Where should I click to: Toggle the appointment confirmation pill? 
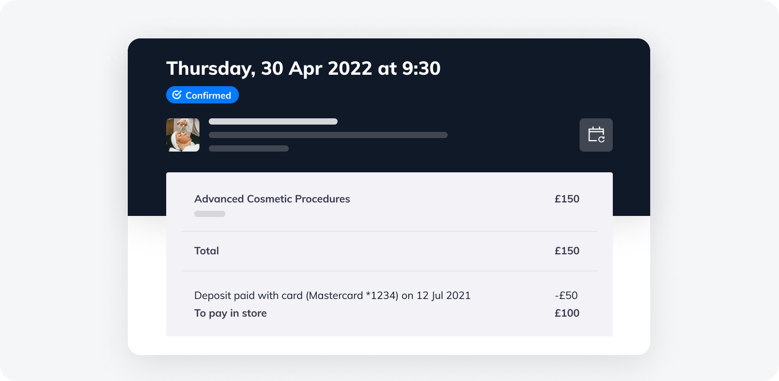[202, 94]
